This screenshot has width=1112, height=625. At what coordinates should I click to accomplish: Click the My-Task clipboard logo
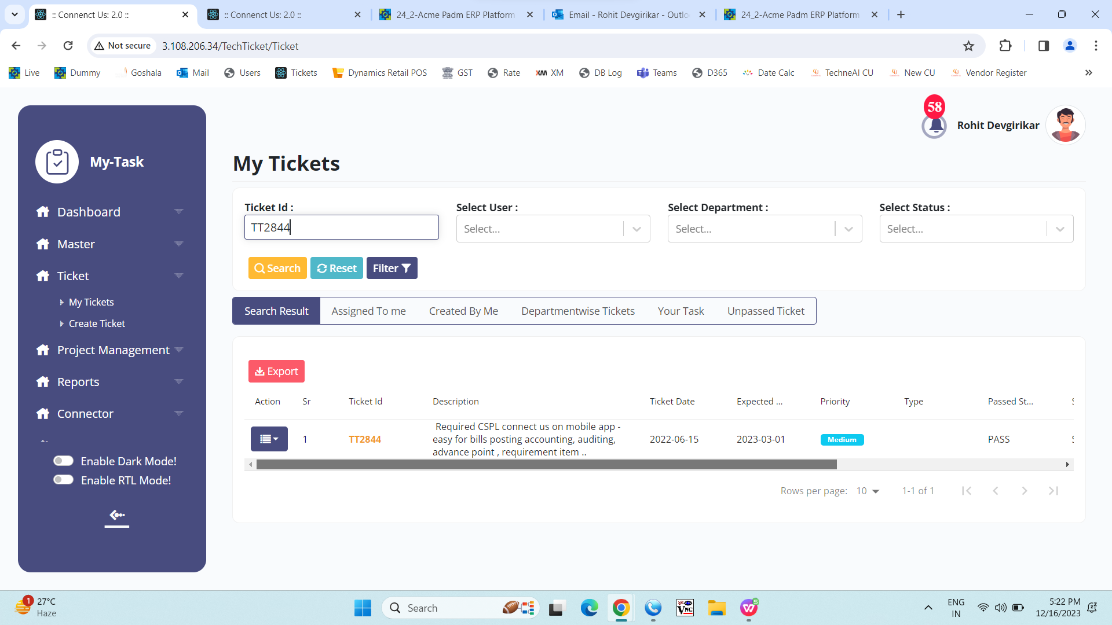click(x=57, y=162)
